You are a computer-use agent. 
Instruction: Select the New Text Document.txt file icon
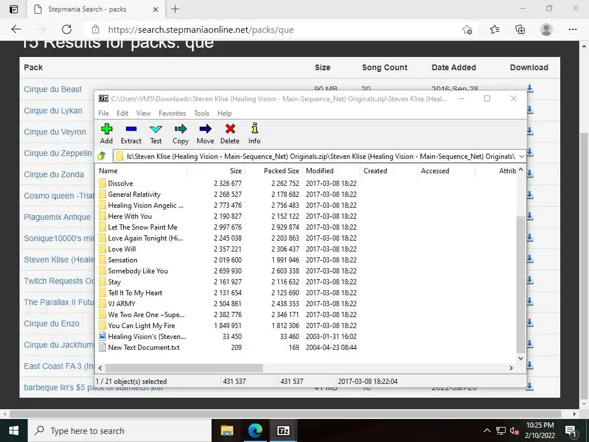[102, 347]
